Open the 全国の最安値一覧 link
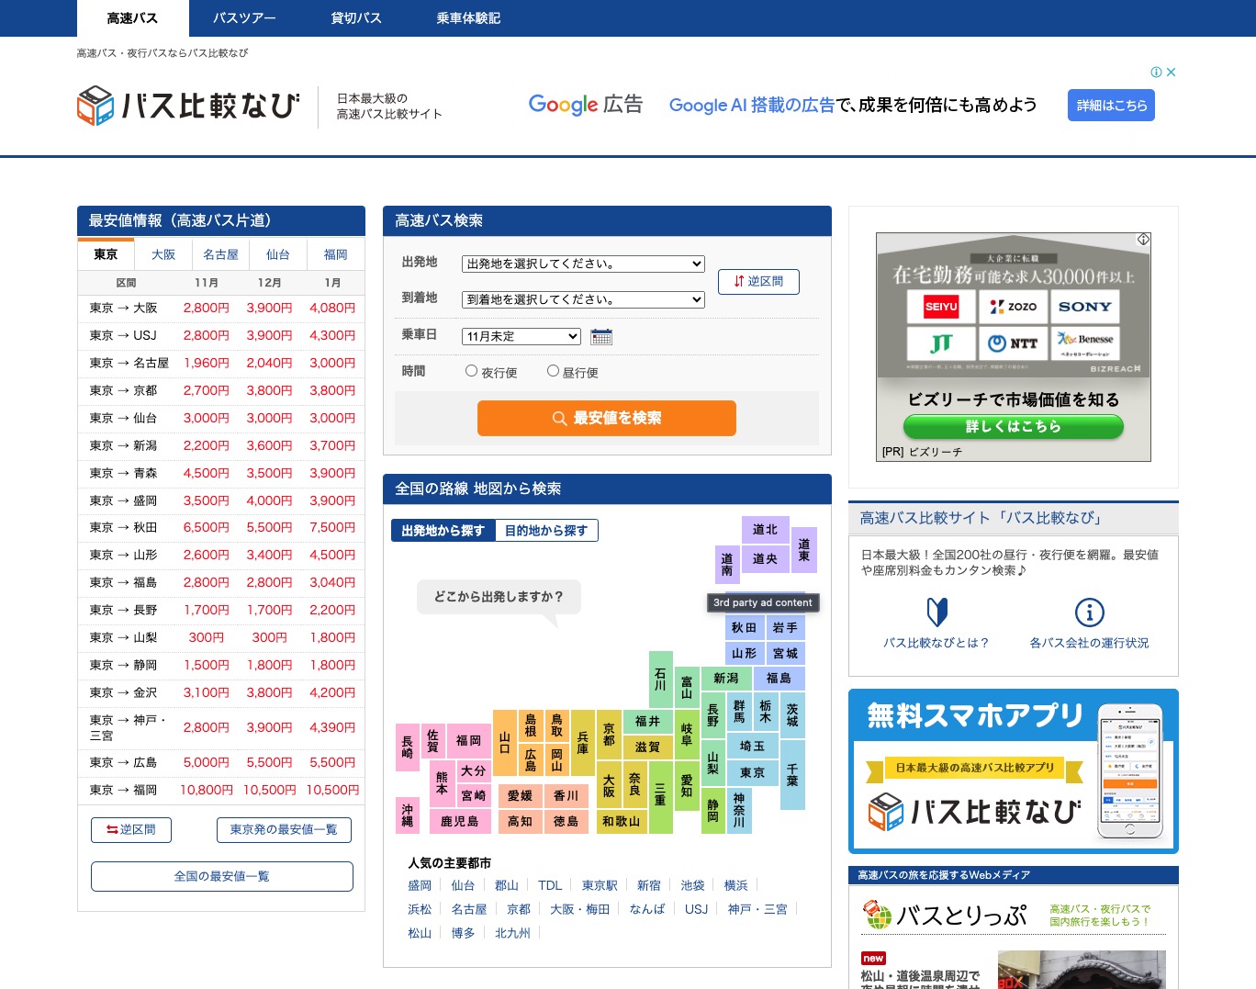The width and height of the screenshot is (1256, 989). 221,876
